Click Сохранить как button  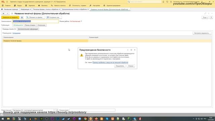click(54, 17)
